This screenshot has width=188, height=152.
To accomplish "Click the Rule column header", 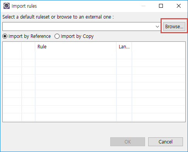I will point(76,47).
